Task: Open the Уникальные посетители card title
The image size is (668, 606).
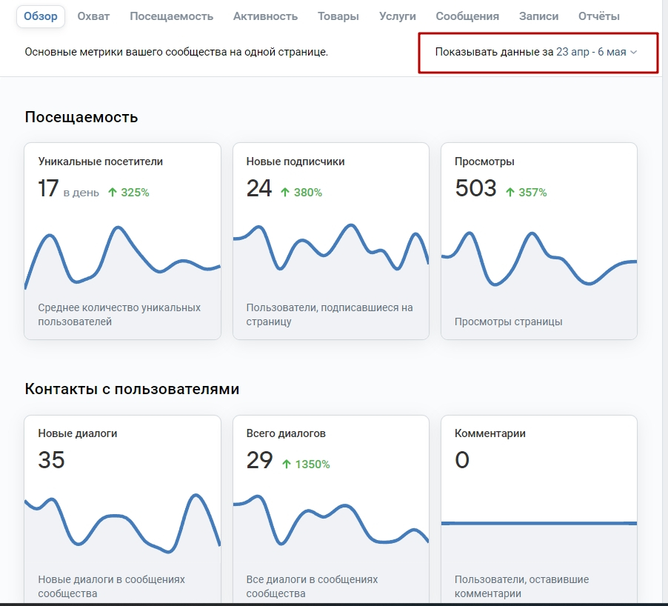Action: click(100, 162)
